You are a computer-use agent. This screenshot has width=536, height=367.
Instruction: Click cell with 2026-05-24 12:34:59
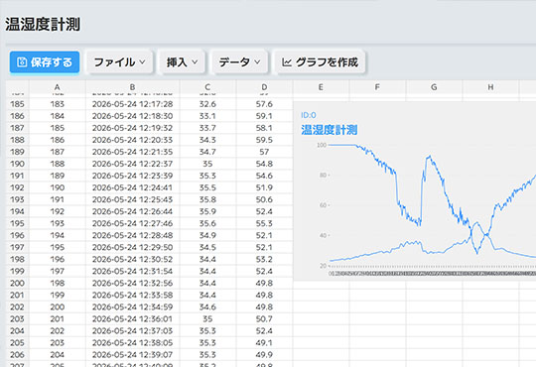[x=132, y=306]
